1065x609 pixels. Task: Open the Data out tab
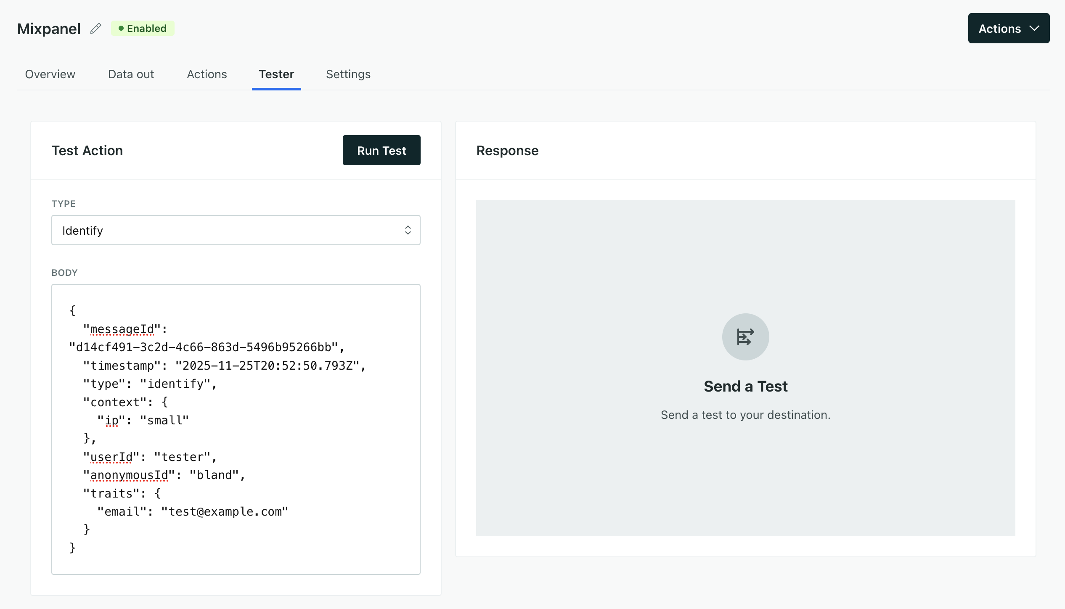tap(131, 74)
